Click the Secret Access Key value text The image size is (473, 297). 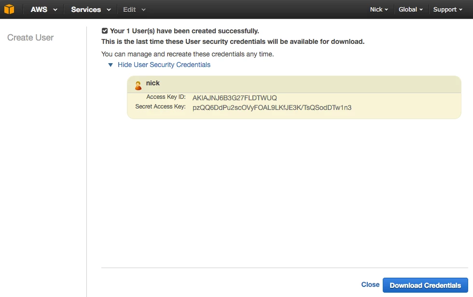click(x=272, y=108)
